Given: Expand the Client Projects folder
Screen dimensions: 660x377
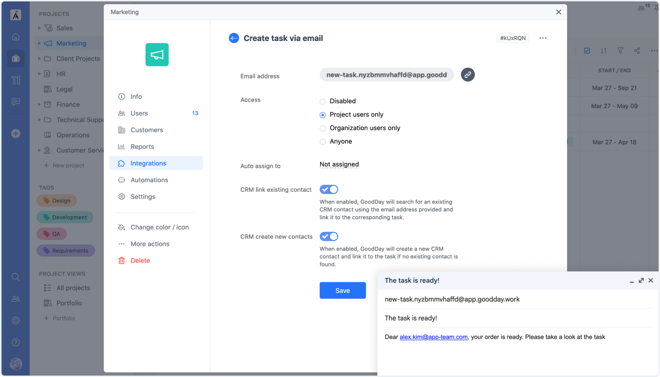Looking at the screenshot, I should click(x=40, y=58).
